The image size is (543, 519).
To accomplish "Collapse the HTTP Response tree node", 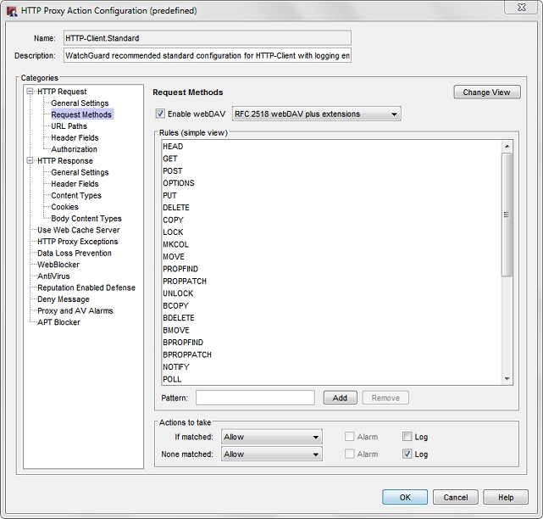I will coord(30,161).
